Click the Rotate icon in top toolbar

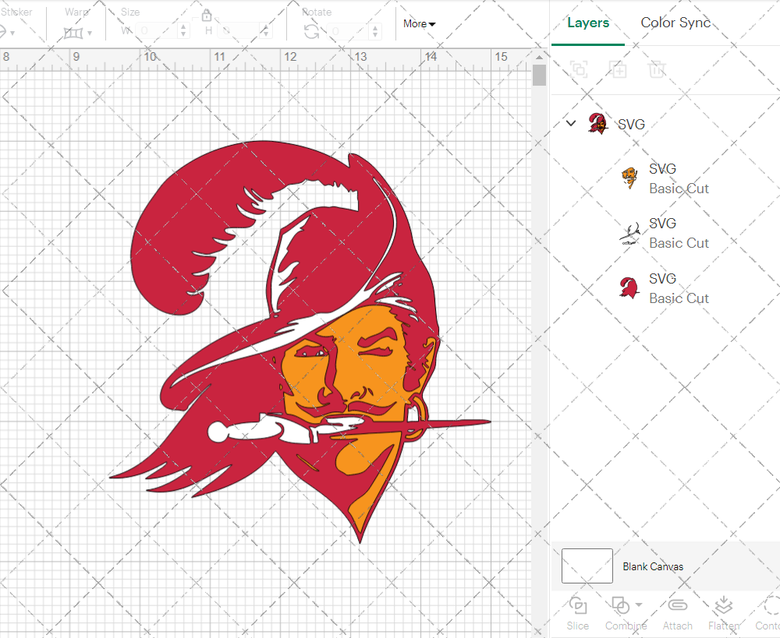[x=311, y=31]
